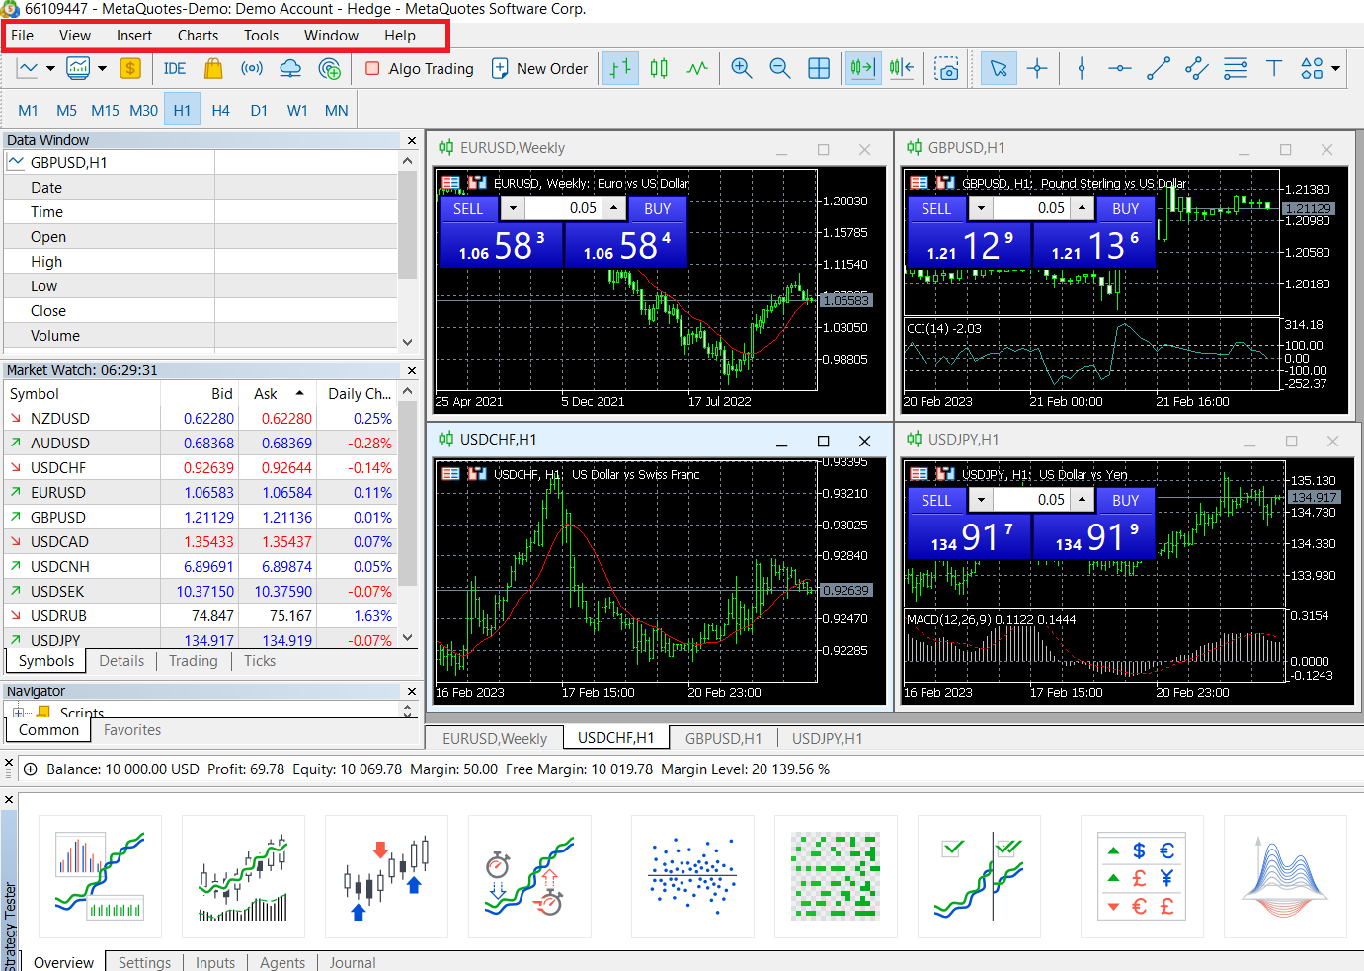The image size is (1364, 971).
Task: Open the IDE MetaEditor
Action: coord(175,68)
